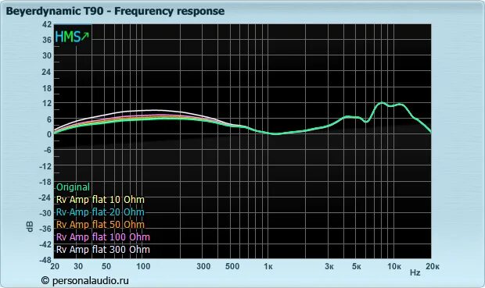Click the 500 frequency axis label

232,266
